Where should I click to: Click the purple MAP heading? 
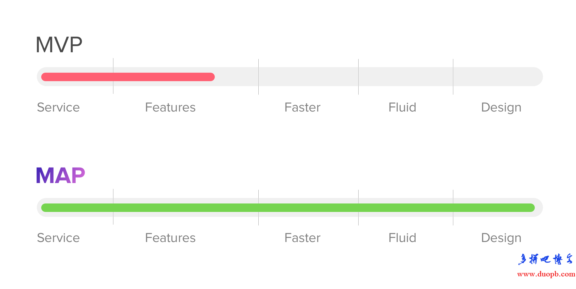(60, 175)
